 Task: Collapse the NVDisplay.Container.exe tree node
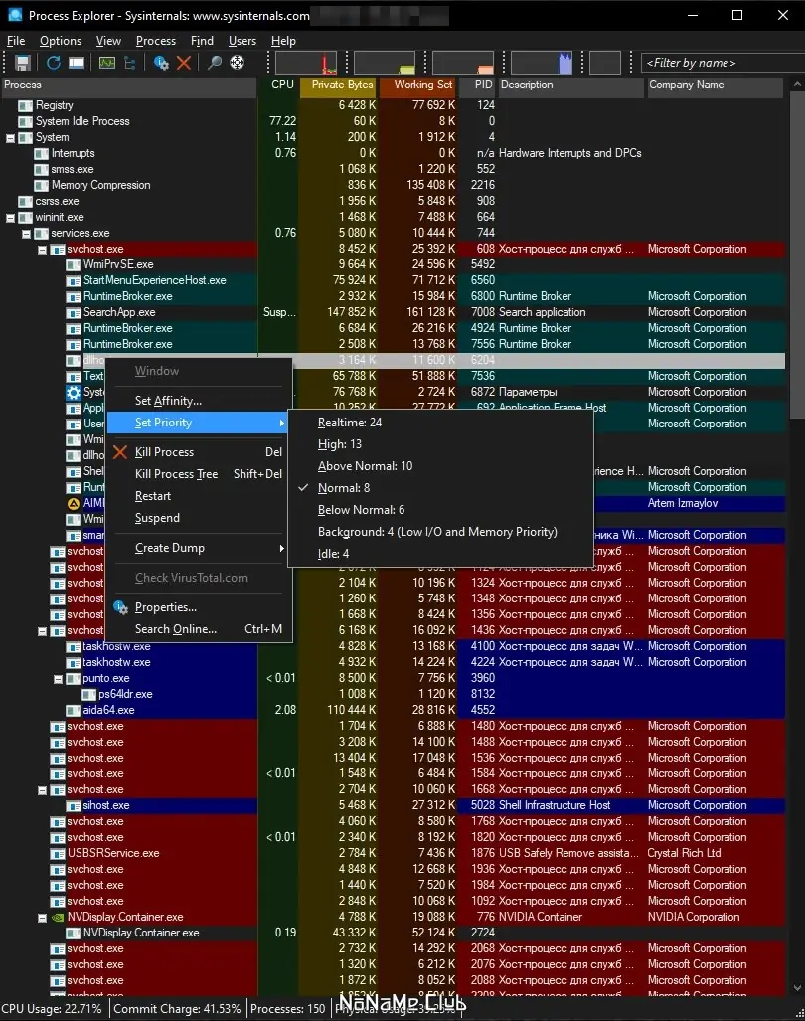click(x=43, y=917)
